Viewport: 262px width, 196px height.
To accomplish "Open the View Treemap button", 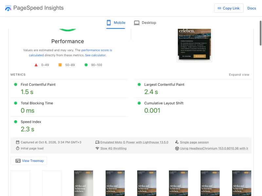I will [x=29, y=161].
